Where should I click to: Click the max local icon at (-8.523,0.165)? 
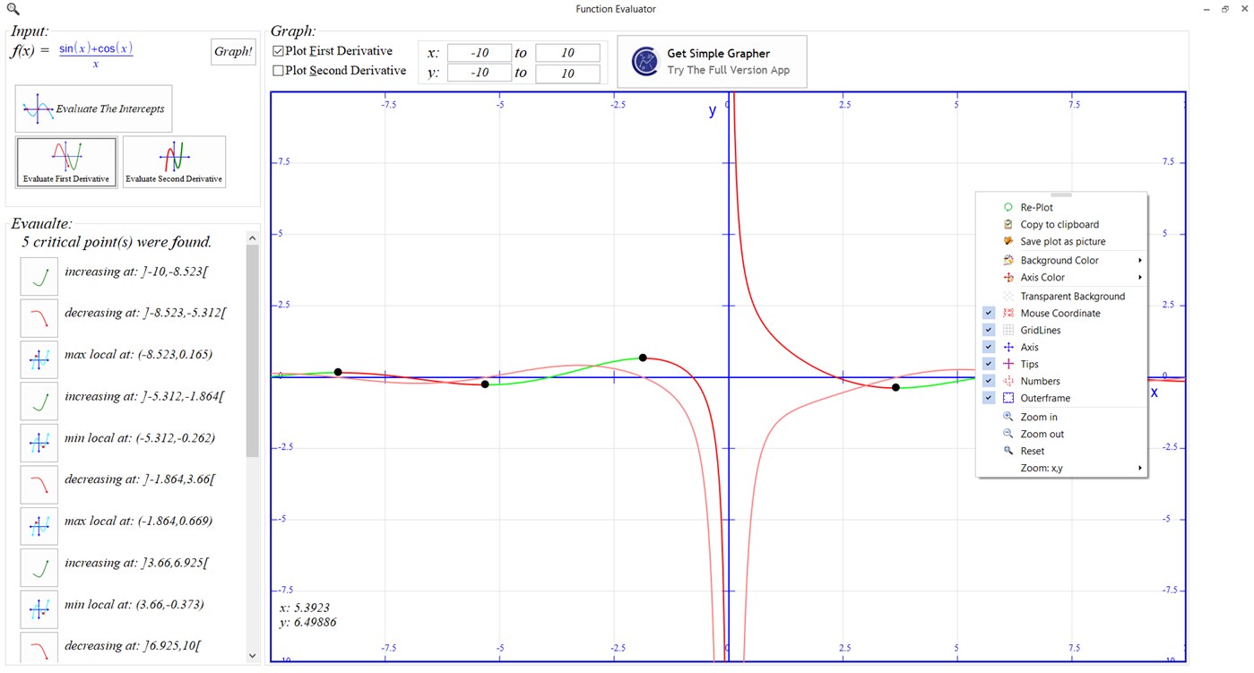click(39, 359)
